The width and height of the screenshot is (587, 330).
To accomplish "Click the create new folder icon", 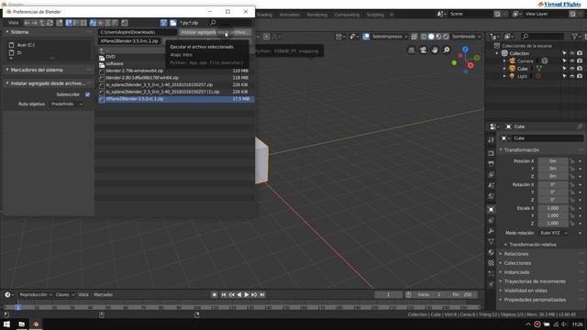I will (x=59, y=23).
